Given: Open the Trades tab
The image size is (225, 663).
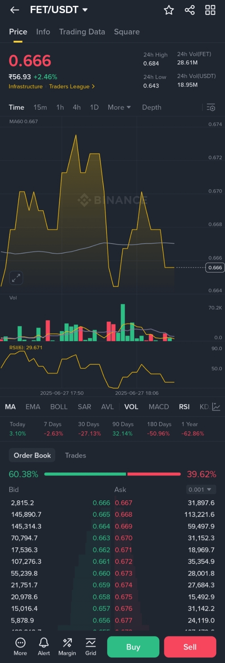Looking at the screenshot, I should coord(76,455).
